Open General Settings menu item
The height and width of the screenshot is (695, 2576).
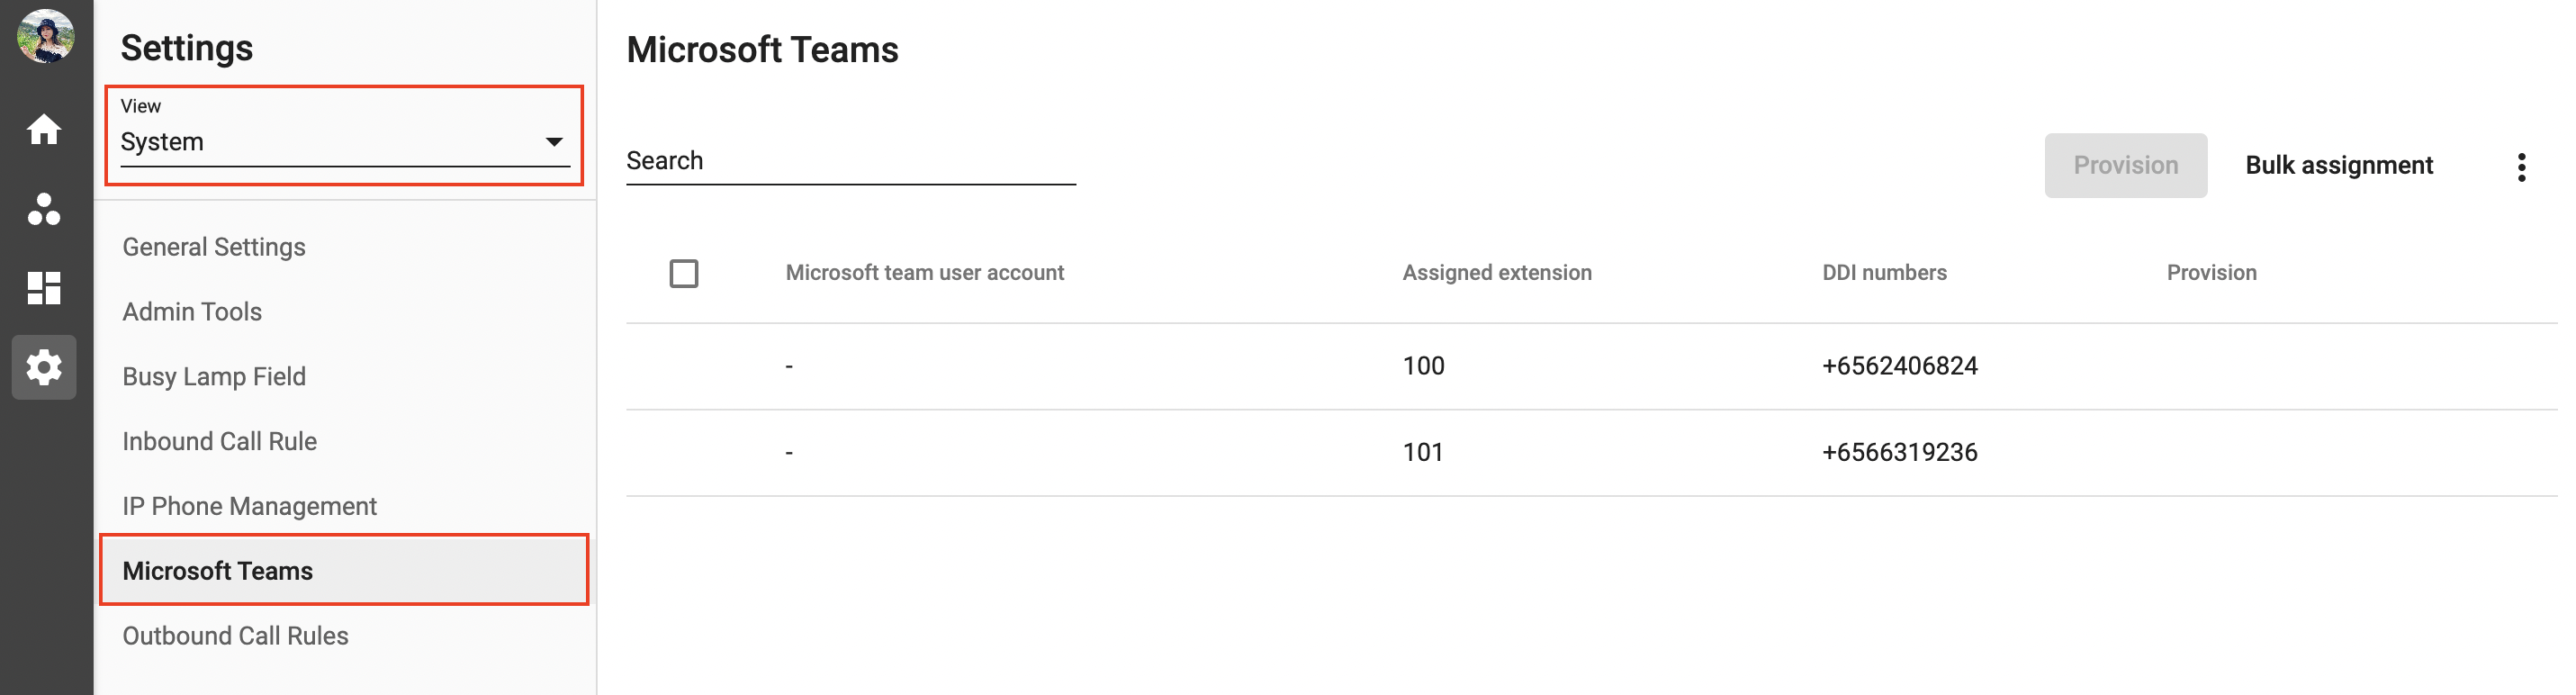click(214, 247)
